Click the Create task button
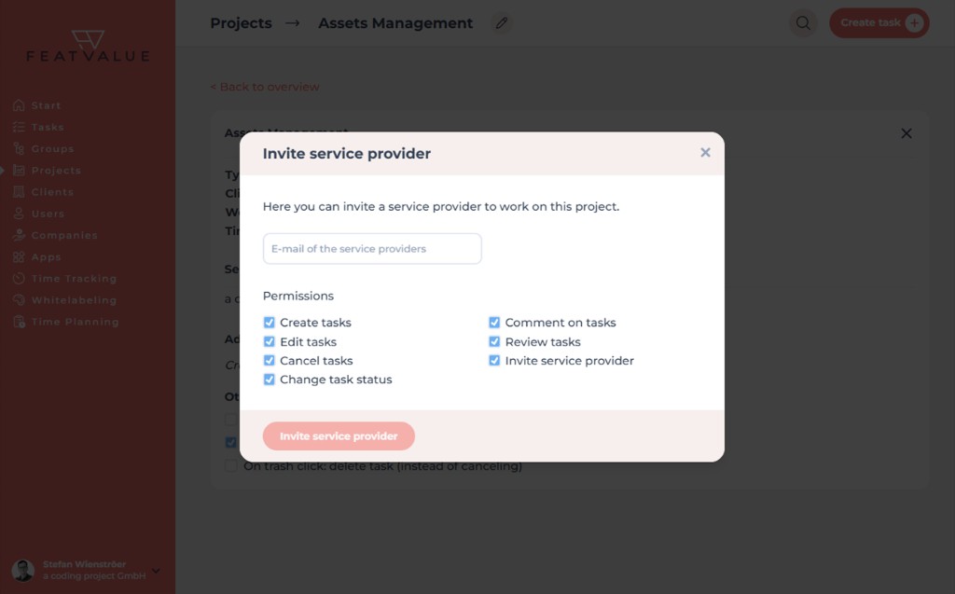 coord(879,23)
